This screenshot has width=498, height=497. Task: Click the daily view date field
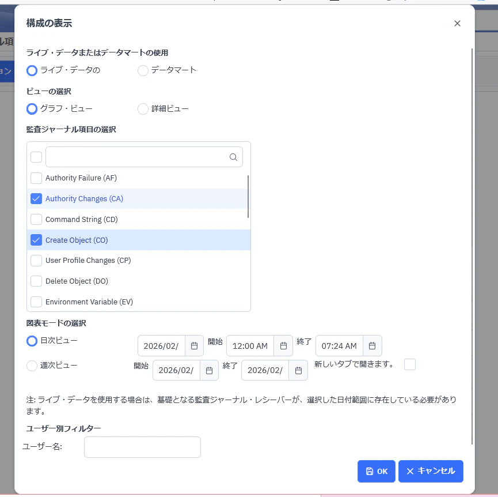click(x=161, y=346)
